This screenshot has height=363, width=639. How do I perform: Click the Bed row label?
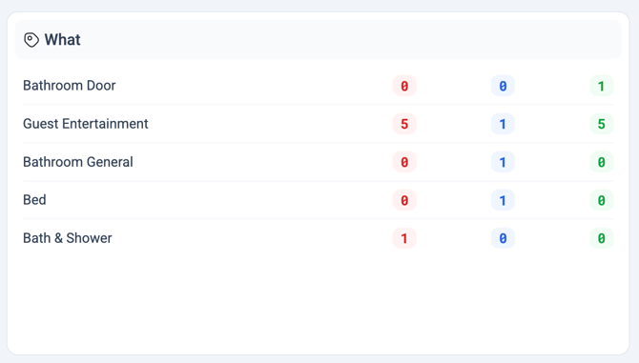[x=34, y=200]
